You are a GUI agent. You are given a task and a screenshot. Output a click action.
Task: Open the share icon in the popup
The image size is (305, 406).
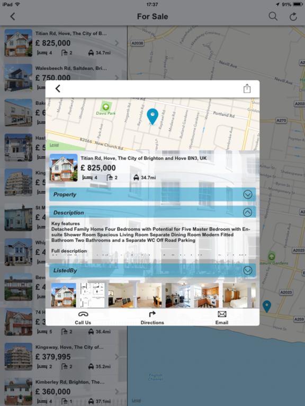(247, 88)
